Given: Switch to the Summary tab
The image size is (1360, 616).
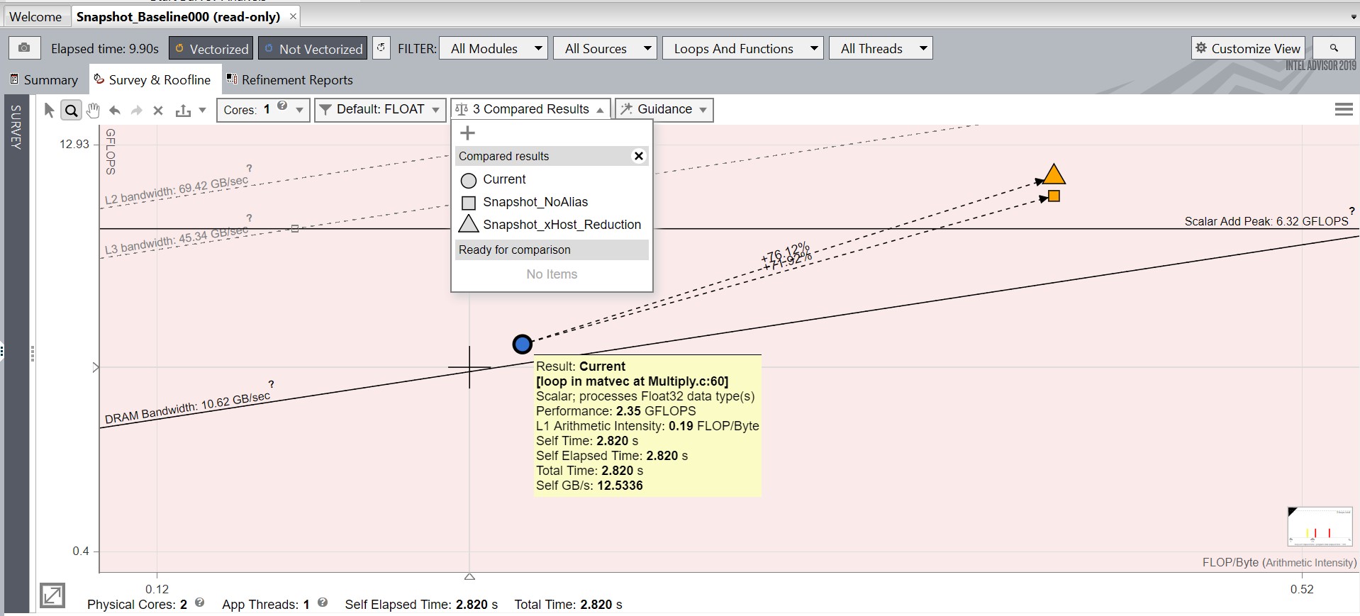Looking at the screenshot, I should coord(44,79).
